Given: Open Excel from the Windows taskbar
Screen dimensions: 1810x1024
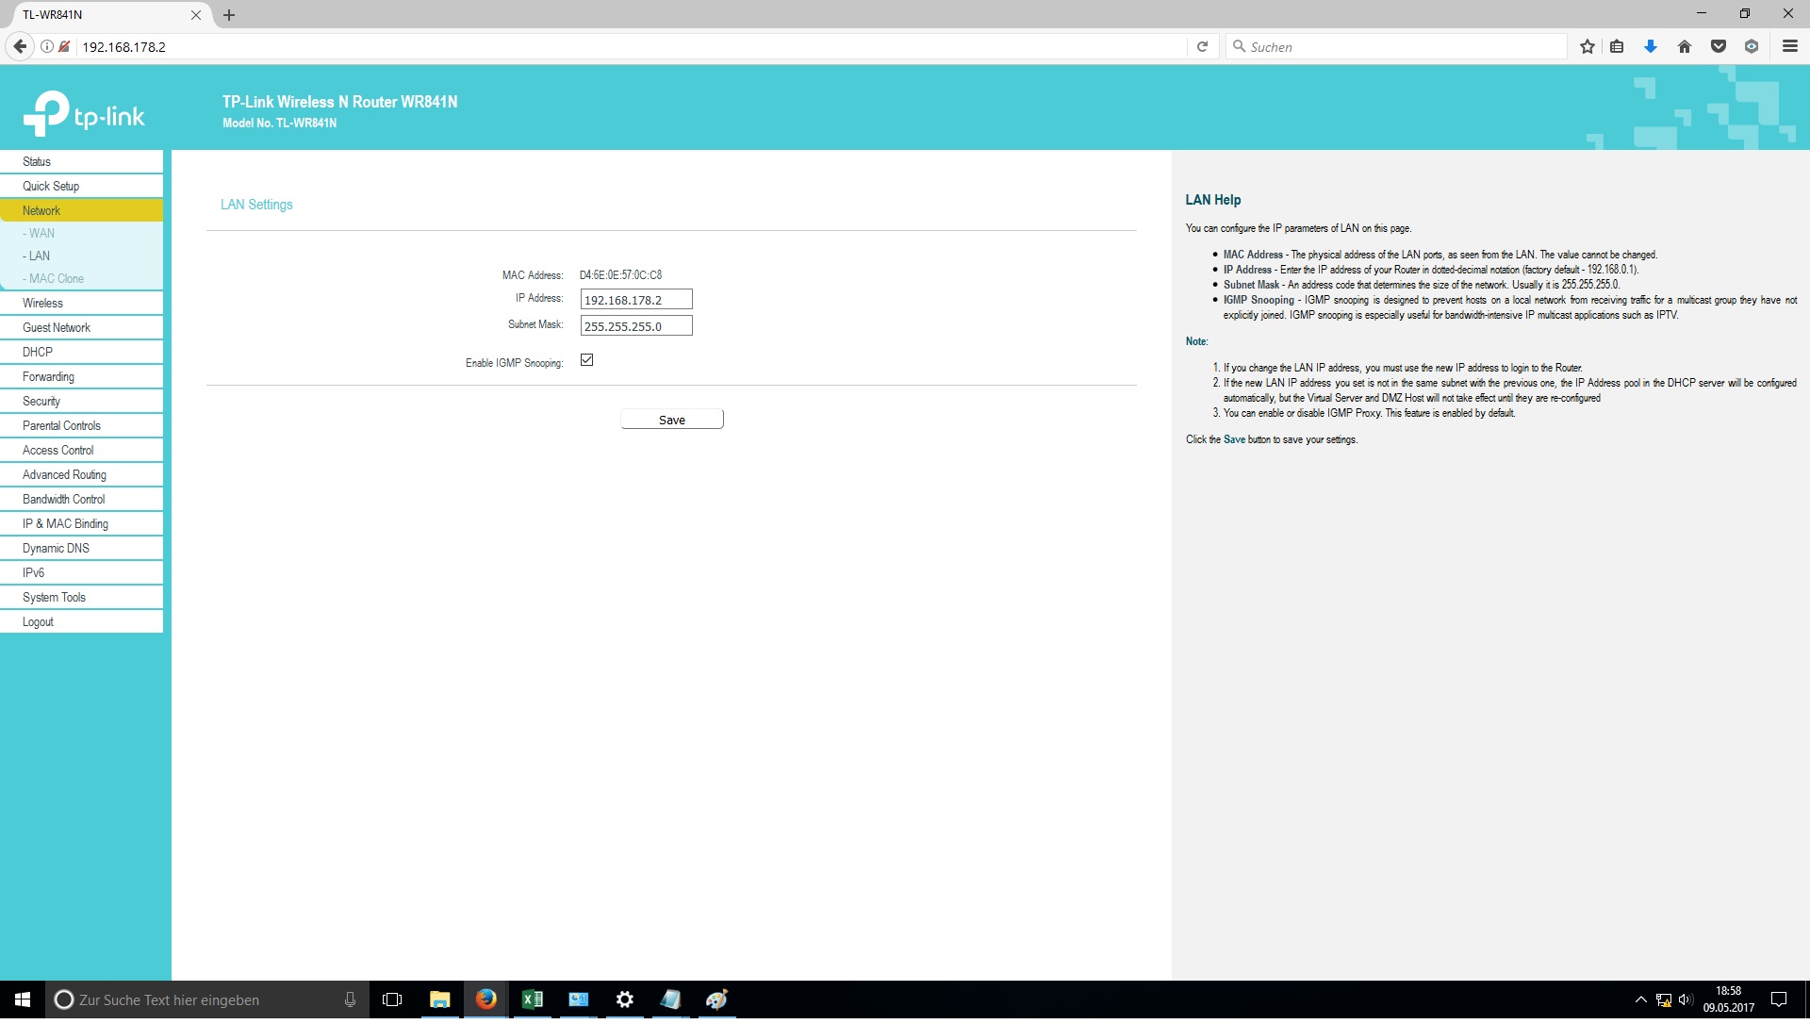Looking at the screenshot, I should pyautogui.click(x=532, y=999).
